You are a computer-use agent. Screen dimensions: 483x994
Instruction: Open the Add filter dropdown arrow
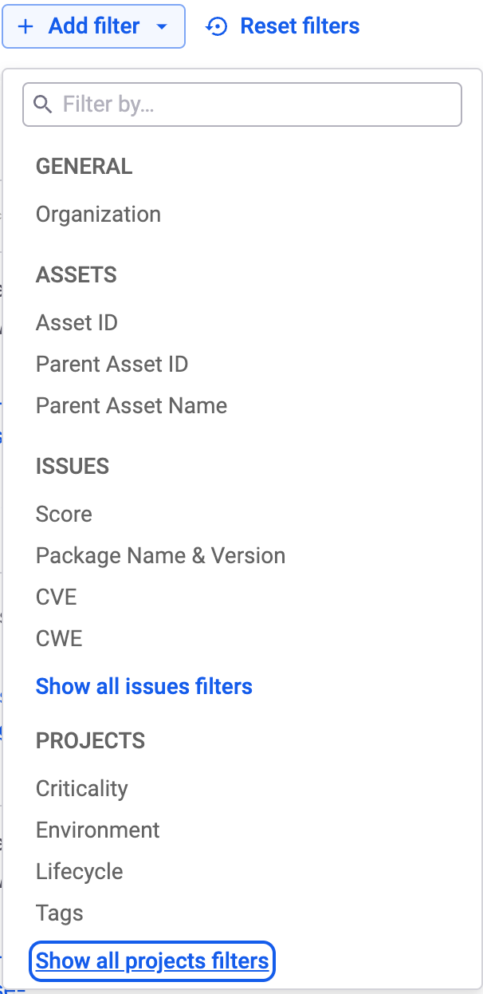(162, 26)
